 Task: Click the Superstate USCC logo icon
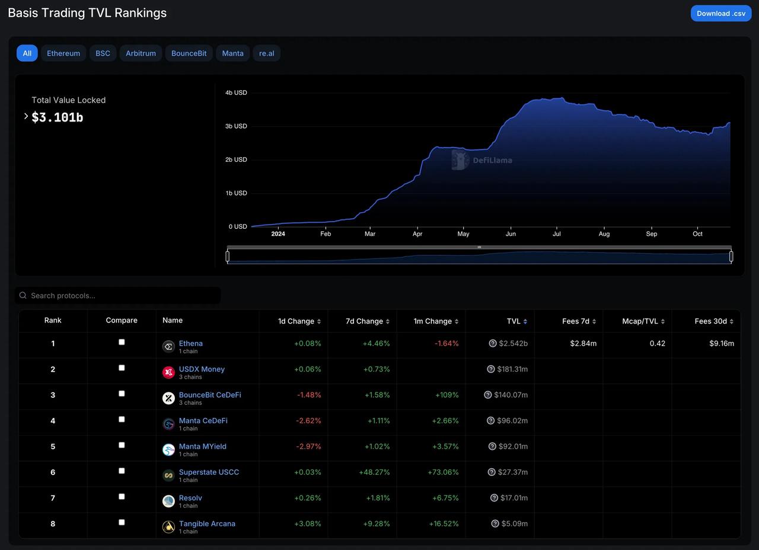[168, 475]
